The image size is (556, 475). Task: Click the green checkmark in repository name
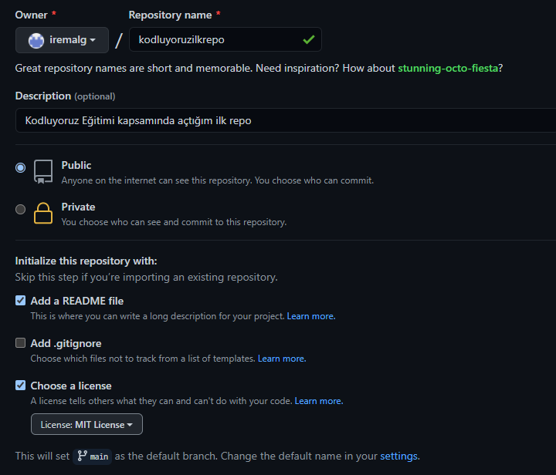click(308, 39)
